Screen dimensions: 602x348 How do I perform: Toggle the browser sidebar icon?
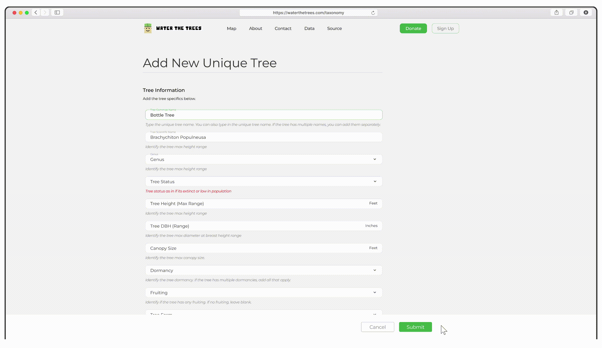[57, 12]
